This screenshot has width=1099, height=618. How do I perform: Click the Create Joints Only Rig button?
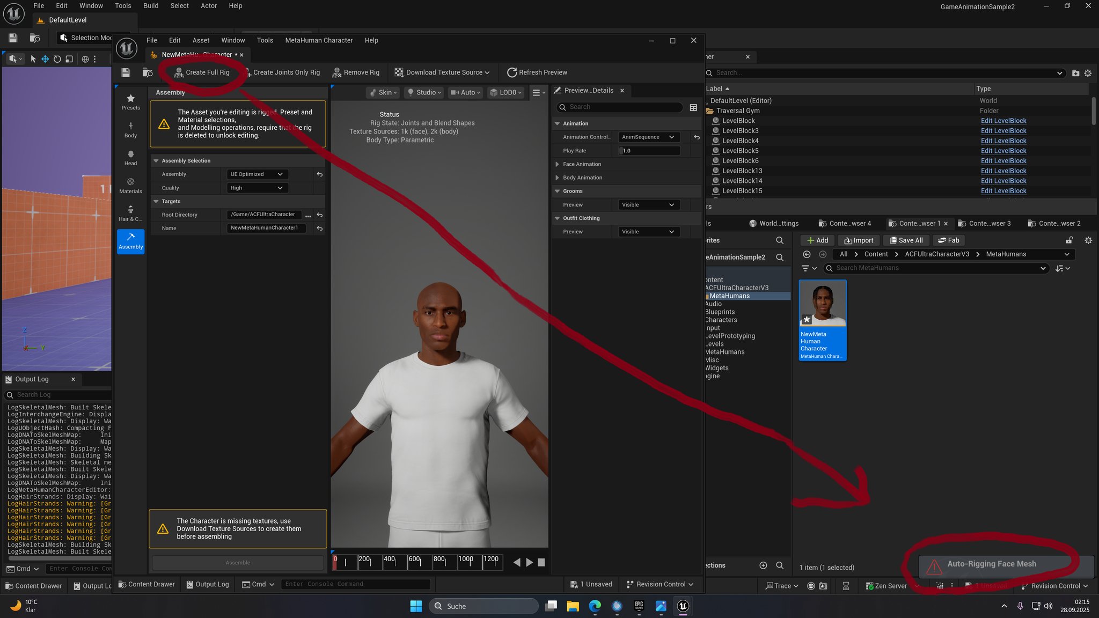click(x=282, y=72)
